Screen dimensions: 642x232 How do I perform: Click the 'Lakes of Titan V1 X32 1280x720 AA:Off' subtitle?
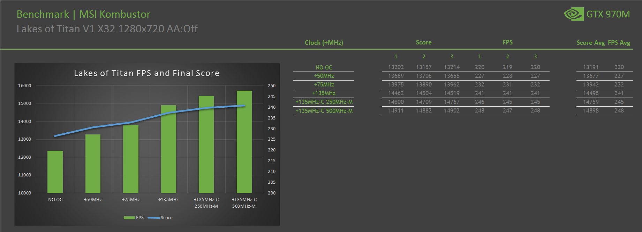(x=107, y=29)
